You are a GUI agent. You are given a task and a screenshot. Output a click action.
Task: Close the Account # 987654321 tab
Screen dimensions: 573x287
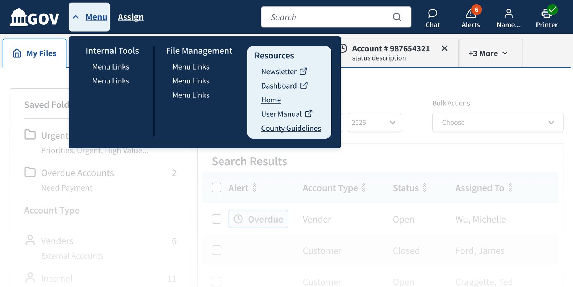tap(444, 48)
